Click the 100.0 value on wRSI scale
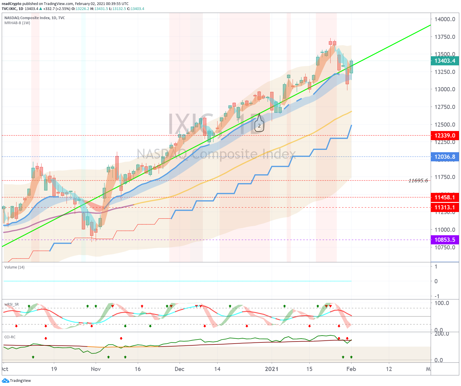The height and width of the screenshot is (386, 461). click(442, 303)
